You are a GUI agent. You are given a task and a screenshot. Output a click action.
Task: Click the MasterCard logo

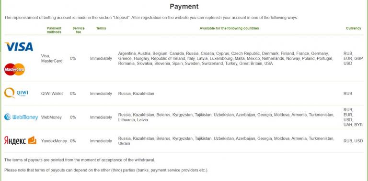point(14,69)
